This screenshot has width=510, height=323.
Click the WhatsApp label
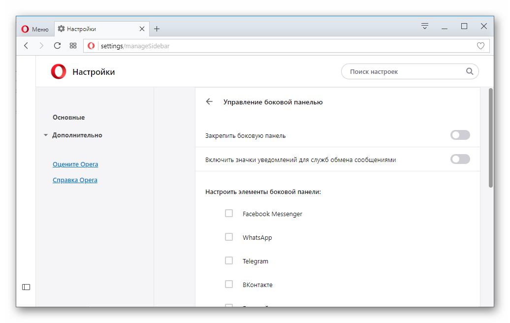[257, 238]
